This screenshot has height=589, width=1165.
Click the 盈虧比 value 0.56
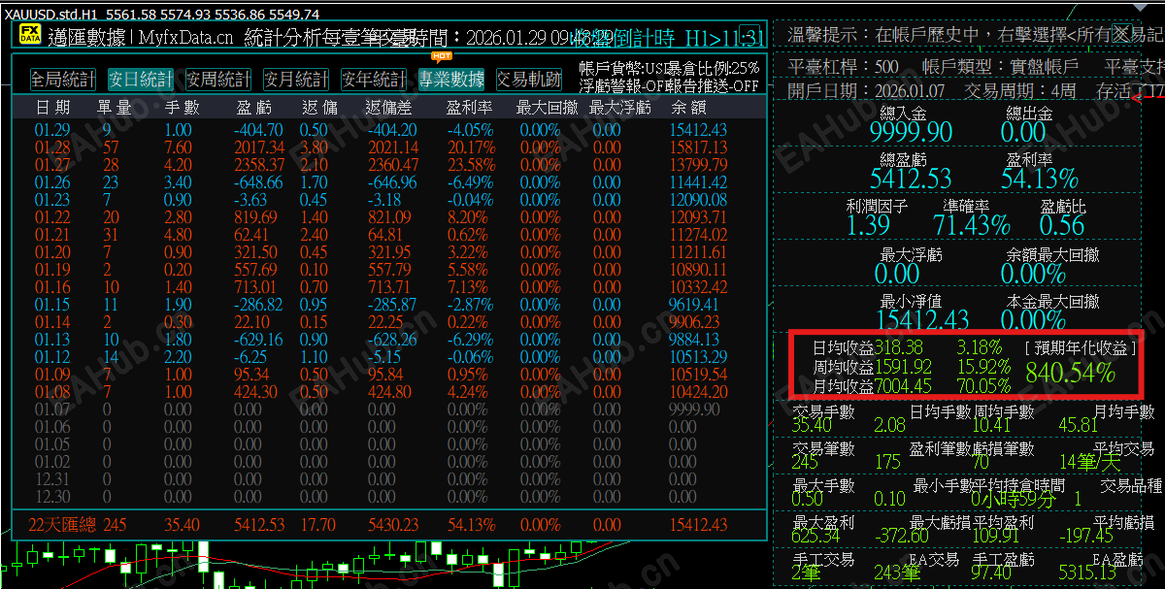click(1062, 225)
